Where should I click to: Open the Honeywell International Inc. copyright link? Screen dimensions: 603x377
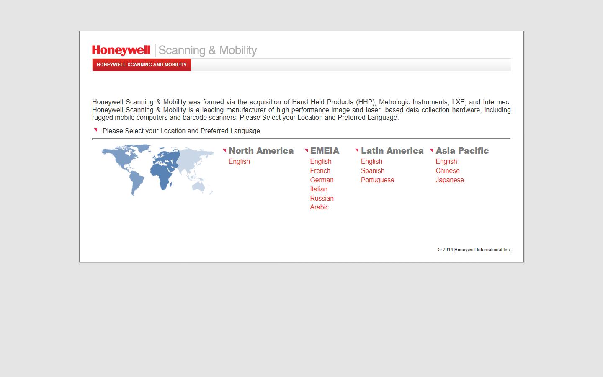point(482,250)
